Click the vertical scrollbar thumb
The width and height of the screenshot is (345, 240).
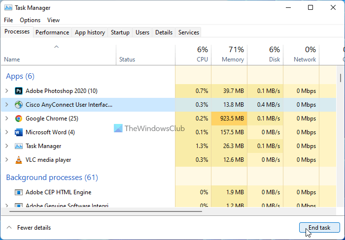(x=341, y=78)
